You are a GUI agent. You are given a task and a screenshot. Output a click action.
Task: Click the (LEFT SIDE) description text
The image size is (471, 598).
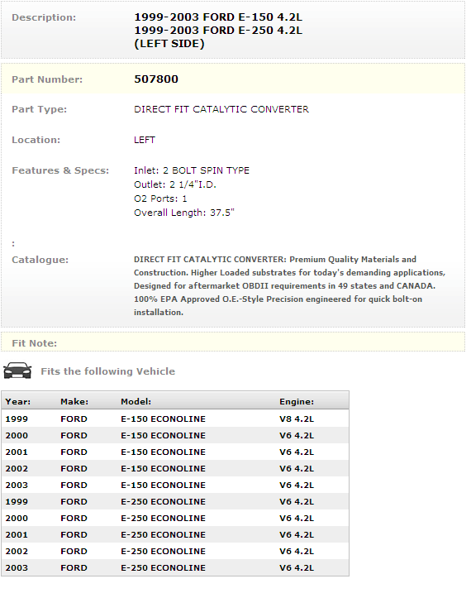169,44
